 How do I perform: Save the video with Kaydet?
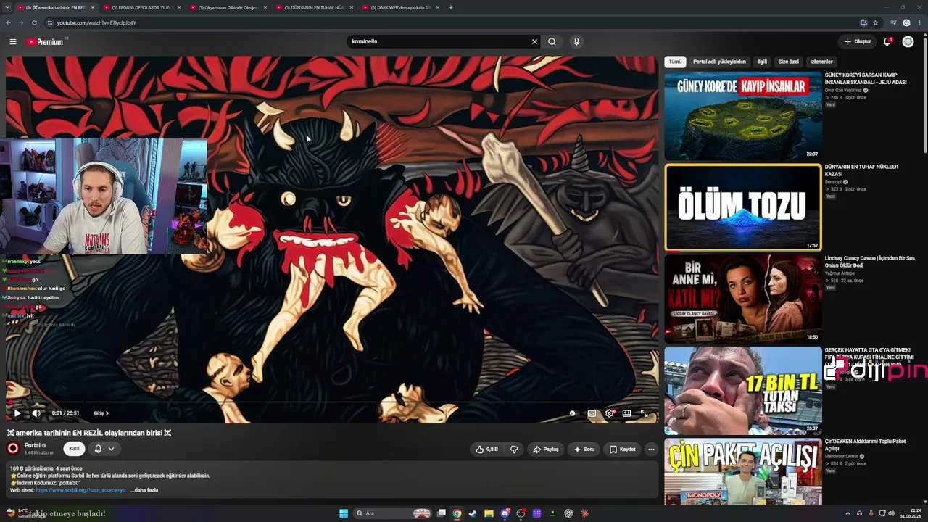pos(623,449)
